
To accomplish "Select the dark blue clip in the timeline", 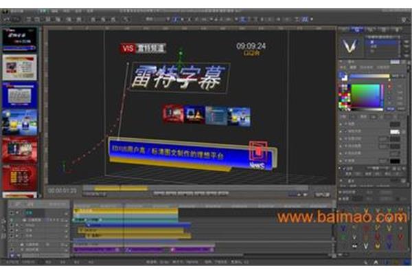I will pos(138,225).
